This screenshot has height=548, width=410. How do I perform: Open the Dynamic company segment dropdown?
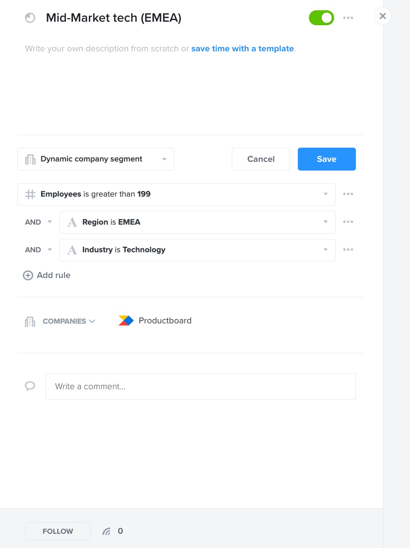coord(96,159)
